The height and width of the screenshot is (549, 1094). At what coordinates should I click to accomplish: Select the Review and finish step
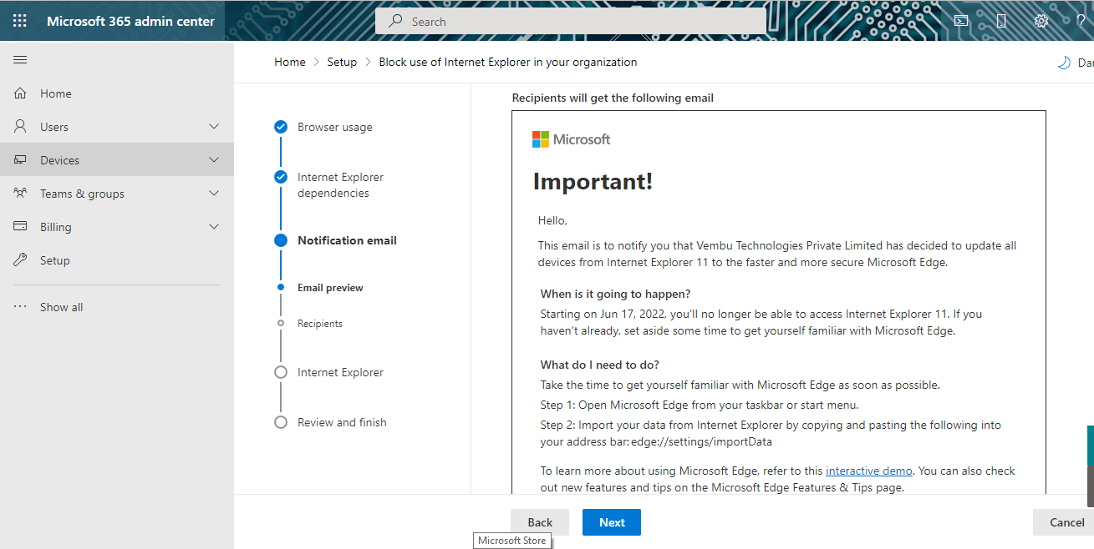[x=342, y=422]
